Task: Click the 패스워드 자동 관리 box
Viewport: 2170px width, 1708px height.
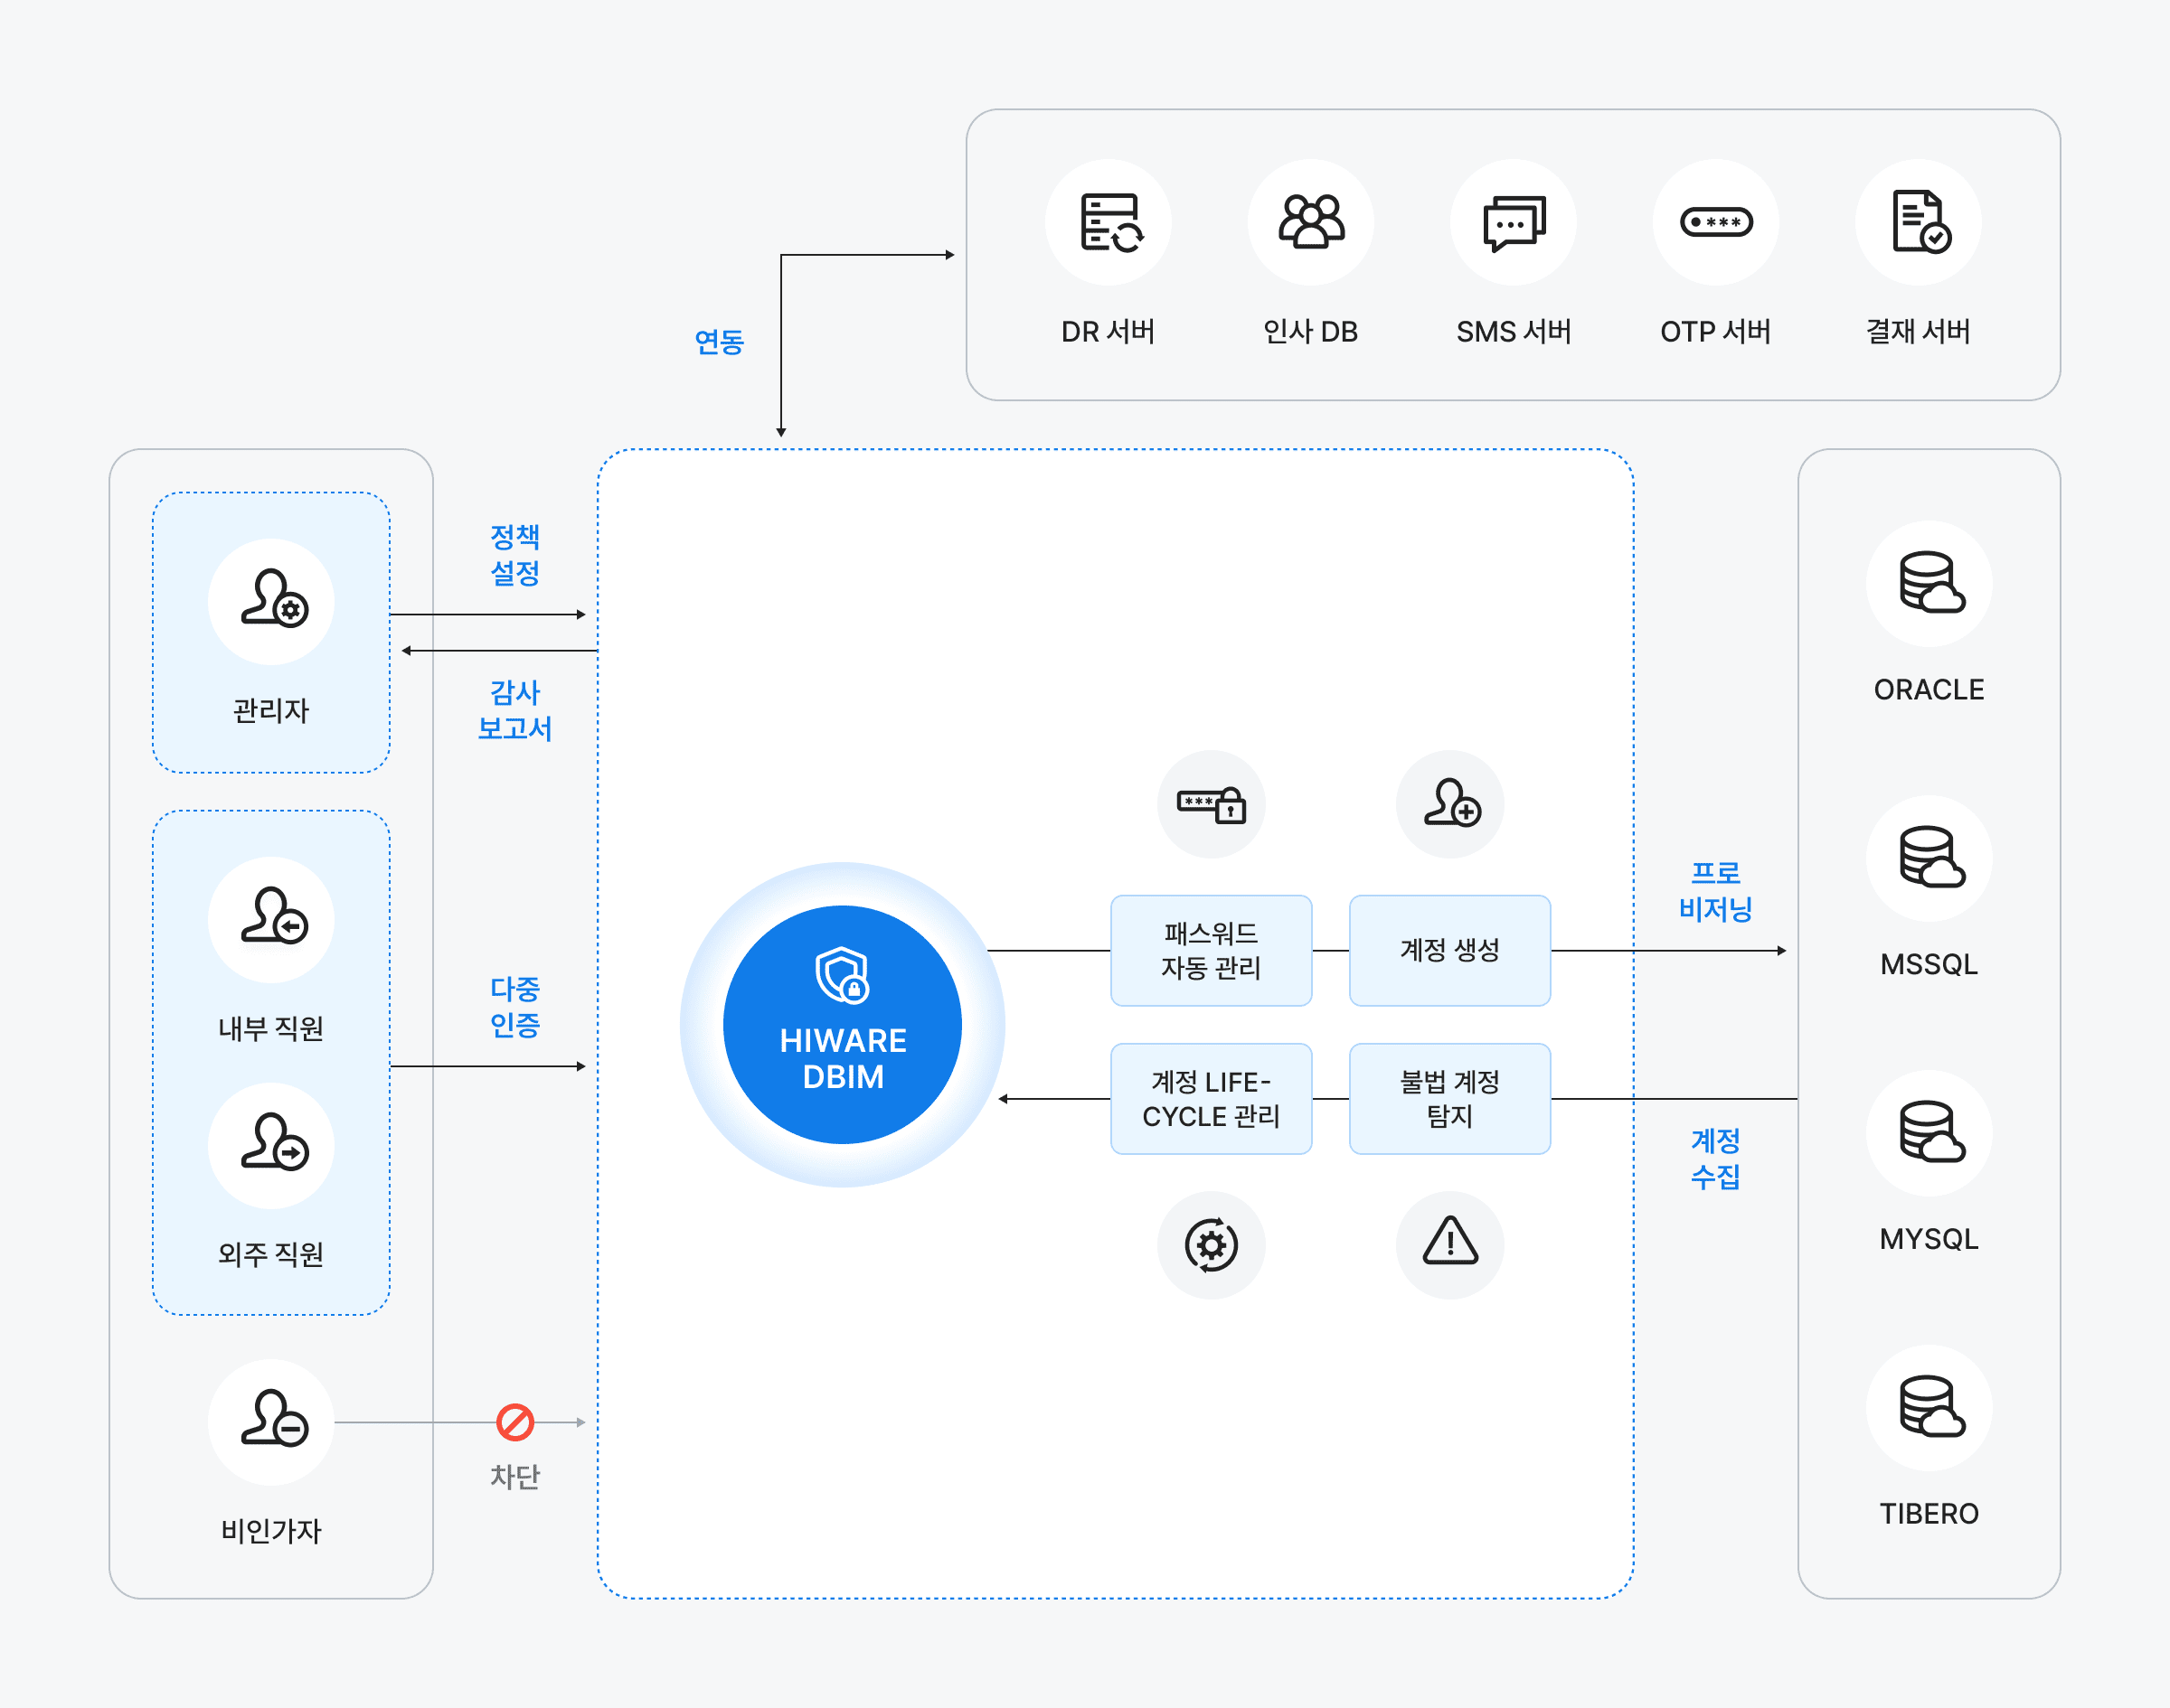Action: (x=1211, y=950)
